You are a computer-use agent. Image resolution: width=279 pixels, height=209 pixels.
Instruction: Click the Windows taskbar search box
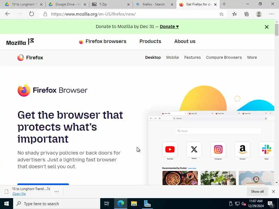[57, 204]
